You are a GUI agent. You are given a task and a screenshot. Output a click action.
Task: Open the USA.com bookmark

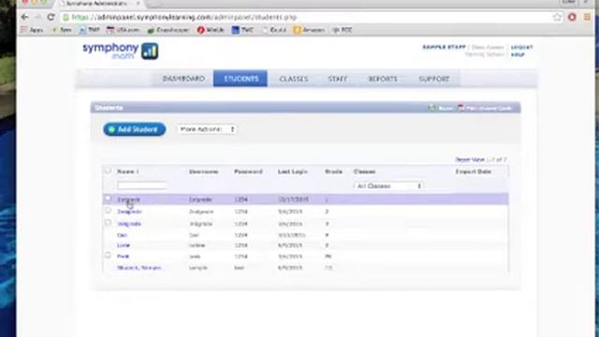coord(123,30)
